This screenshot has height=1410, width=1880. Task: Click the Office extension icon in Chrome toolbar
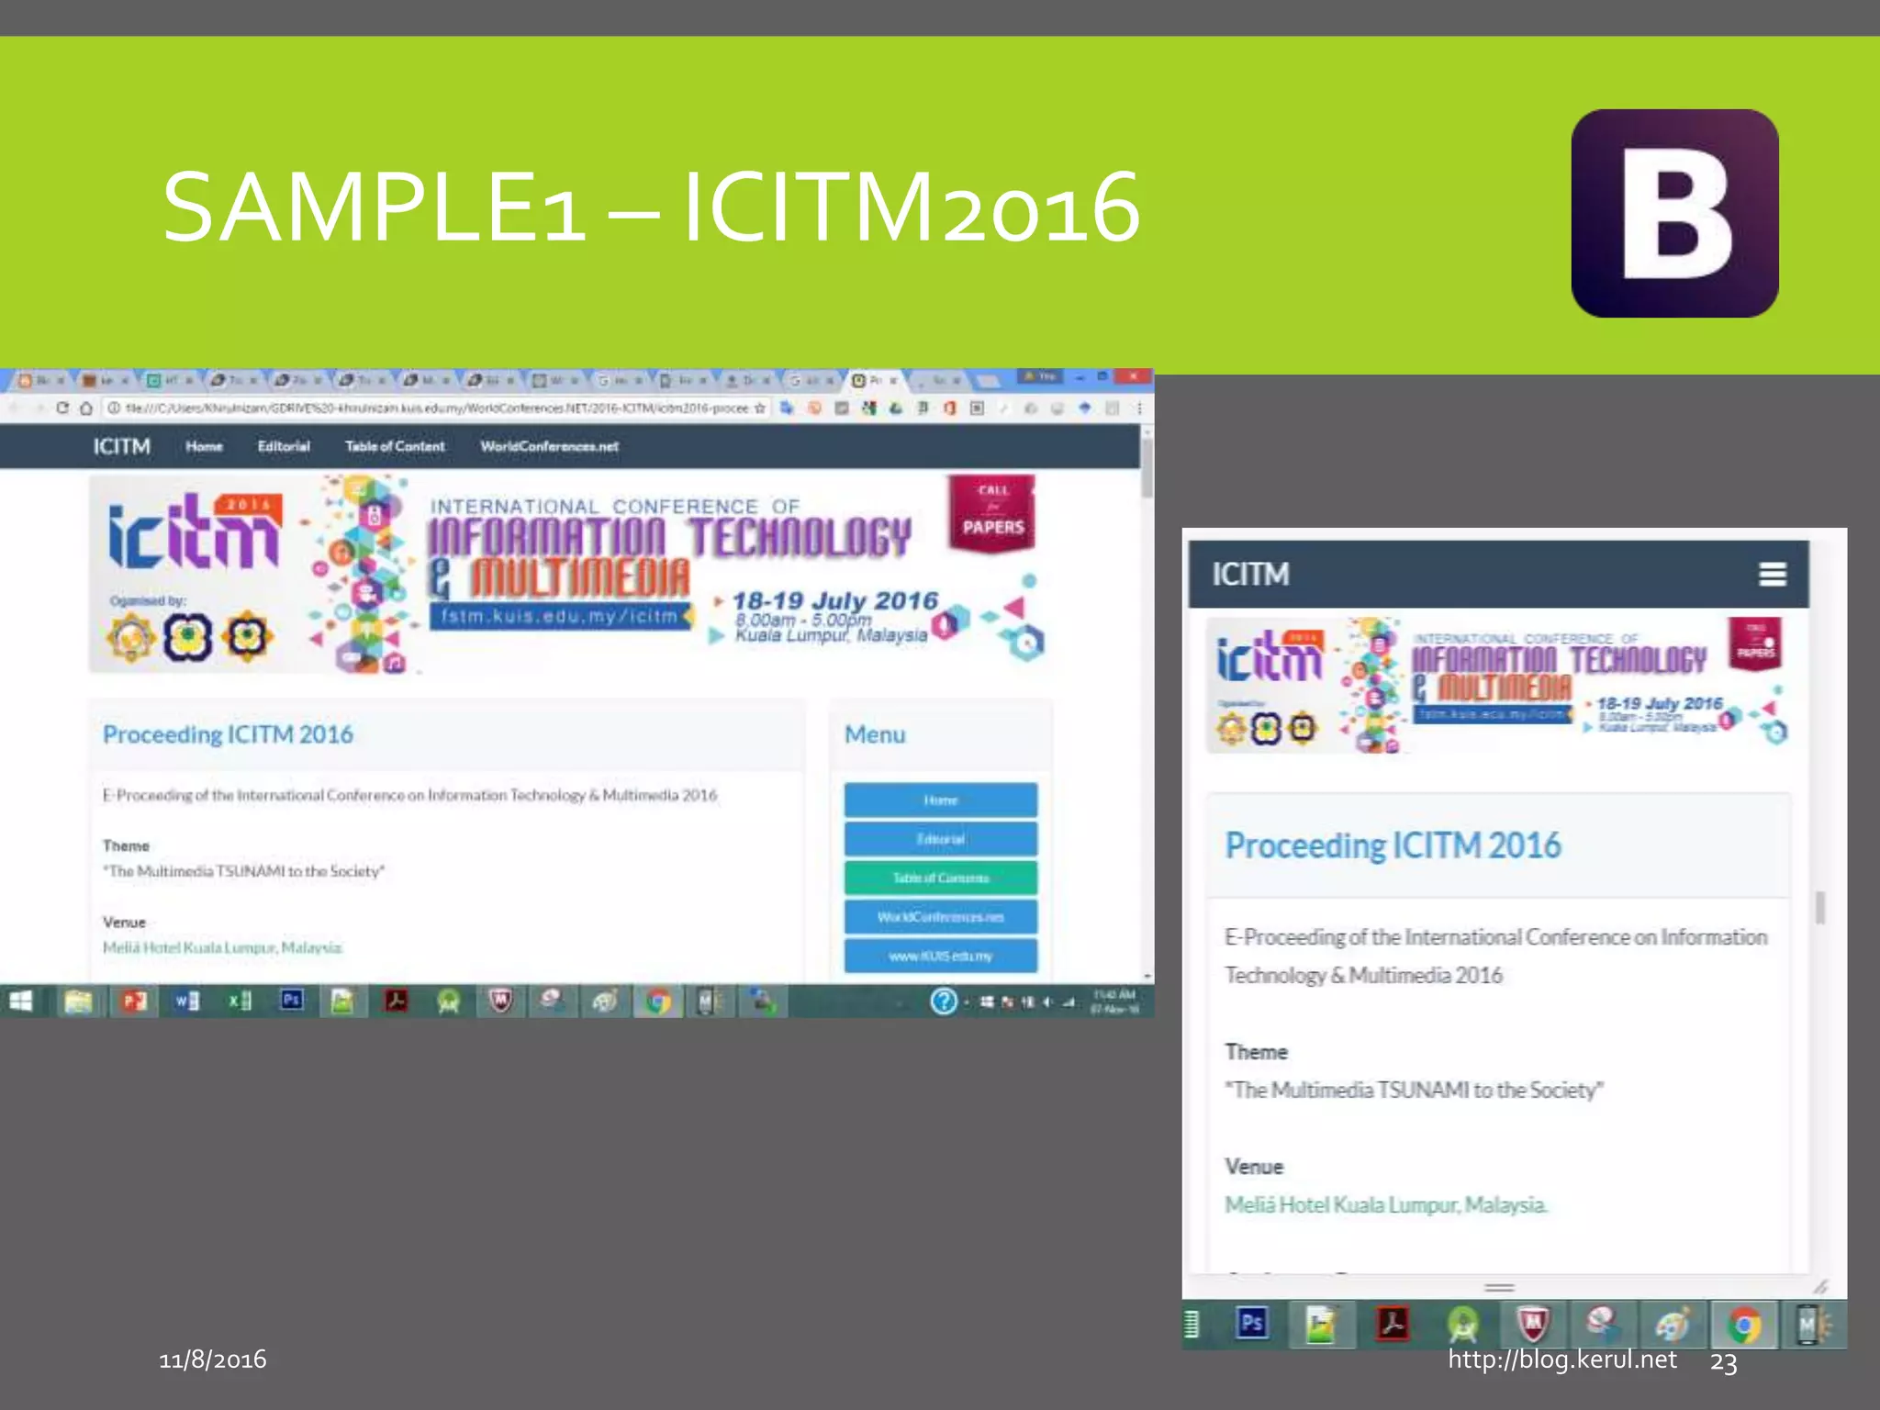pyautogui.click(x=950, y=408)
